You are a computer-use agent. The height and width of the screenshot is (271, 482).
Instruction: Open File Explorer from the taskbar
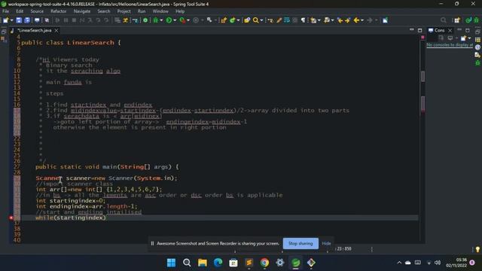coord(203,263)
